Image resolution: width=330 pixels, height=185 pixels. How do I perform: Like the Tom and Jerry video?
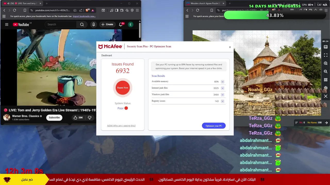coord(78,117)
